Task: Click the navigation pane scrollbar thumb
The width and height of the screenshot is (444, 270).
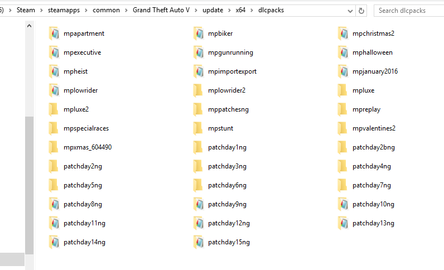Action: point(29,185)
